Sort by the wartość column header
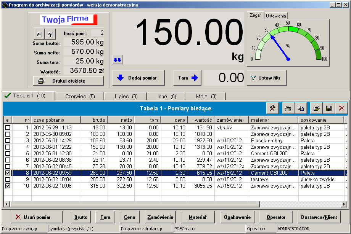351x234 pixels. 200,120
